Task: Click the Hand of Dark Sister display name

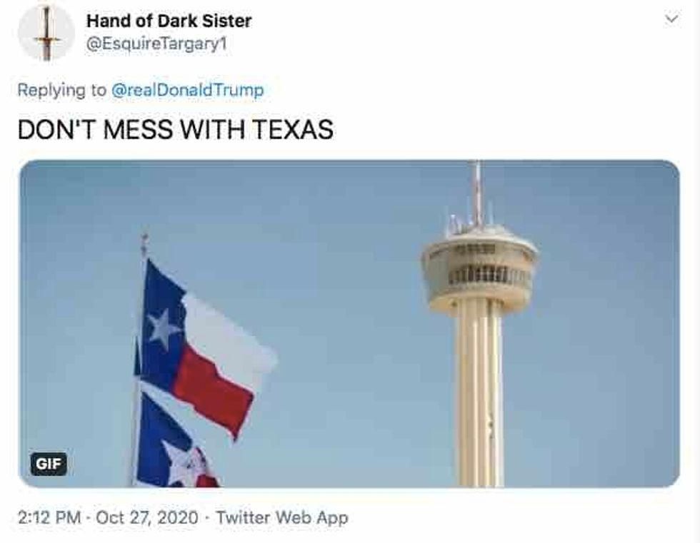Action: pos(169,21)
